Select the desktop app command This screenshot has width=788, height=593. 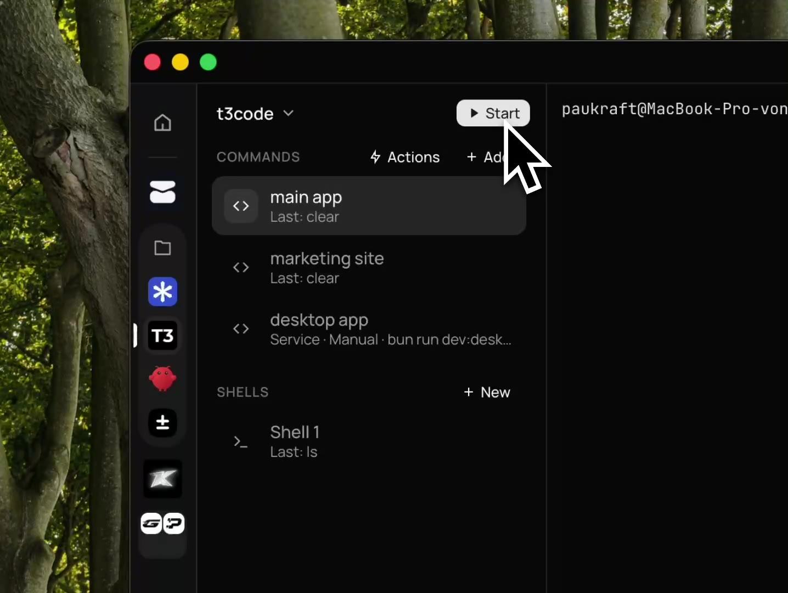pos(369,329)
